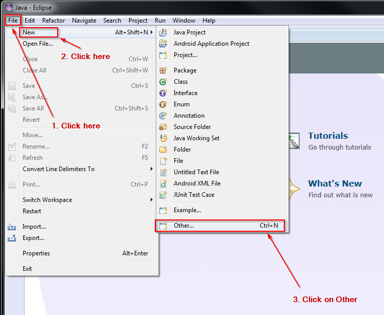Select the Java Project entry

point(223,32)
